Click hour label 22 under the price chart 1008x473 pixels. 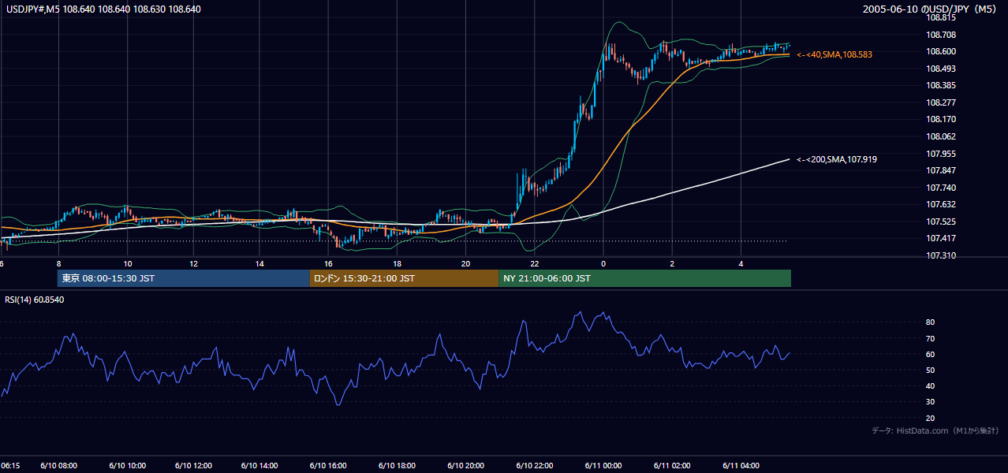point(534,264)
